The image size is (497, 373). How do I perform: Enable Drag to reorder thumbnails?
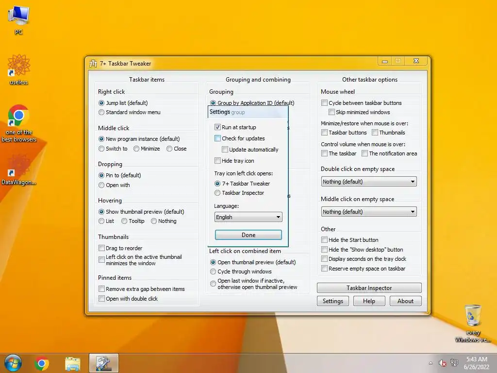101,248
